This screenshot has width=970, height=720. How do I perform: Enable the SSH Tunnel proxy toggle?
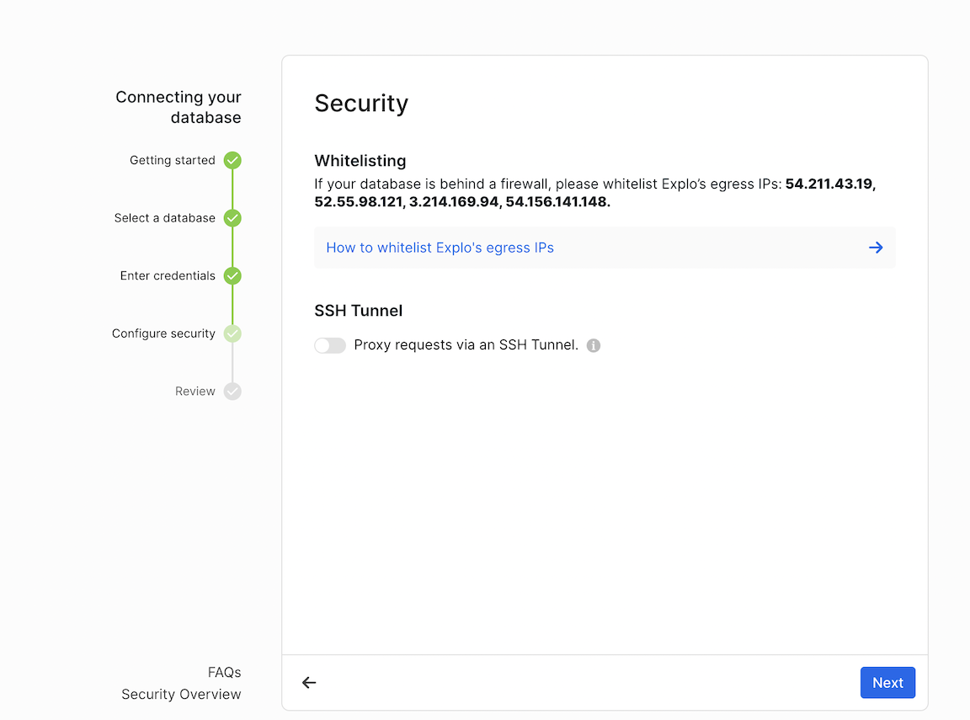pyautogui.click(x=330, y=345)
